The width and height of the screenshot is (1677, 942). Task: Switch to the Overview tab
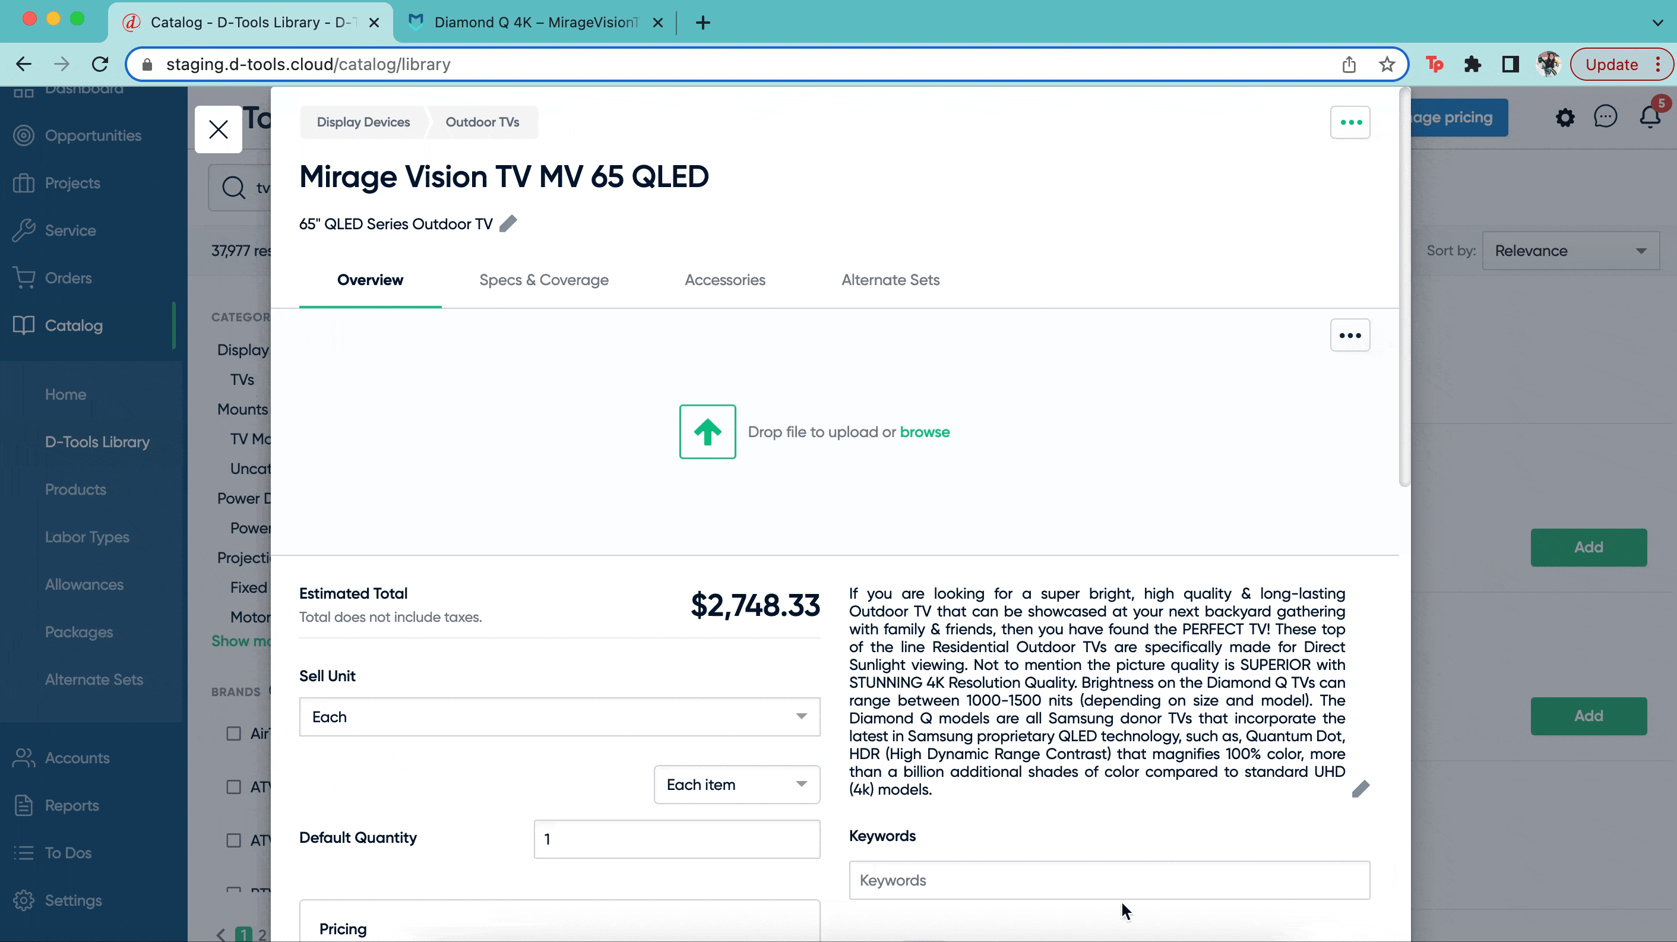click(370, 280)
